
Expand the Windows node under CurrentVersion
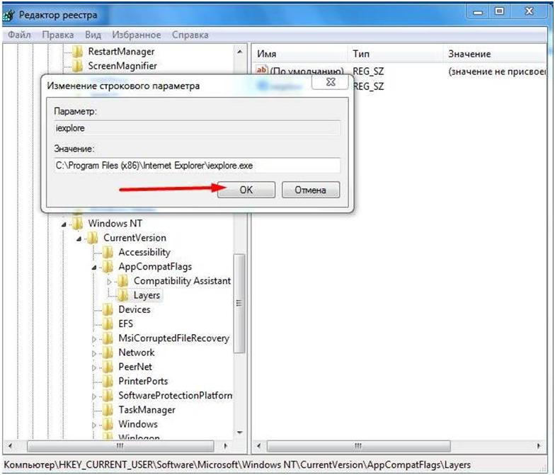click(x=94, y=425)
